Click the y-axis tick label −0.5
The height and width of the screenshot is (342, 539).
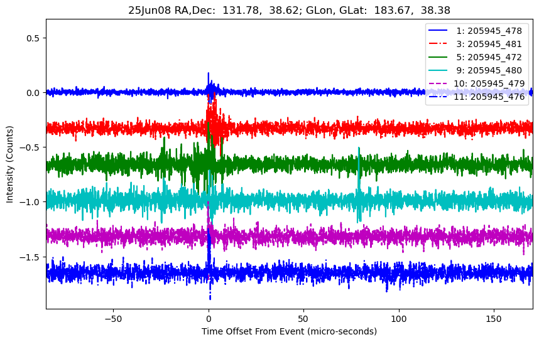coord(30,147)
